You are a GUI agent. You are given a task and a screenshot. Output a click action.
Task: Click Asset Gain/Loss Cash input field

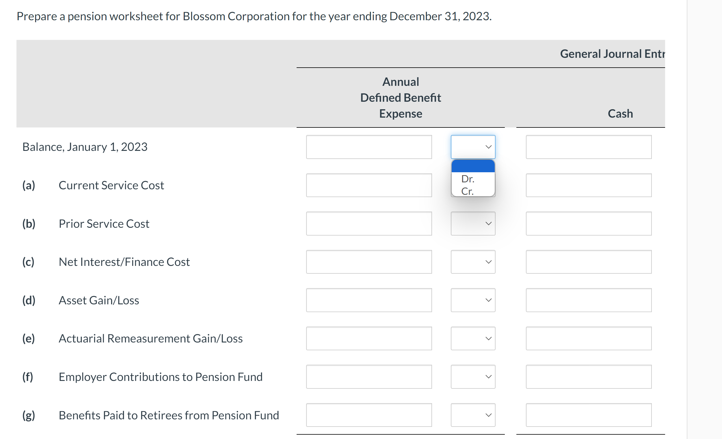[588, 300]
